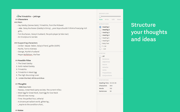Select the Heading 2 radio button
This screenshot has height=112, width=180.
(100, 30)
